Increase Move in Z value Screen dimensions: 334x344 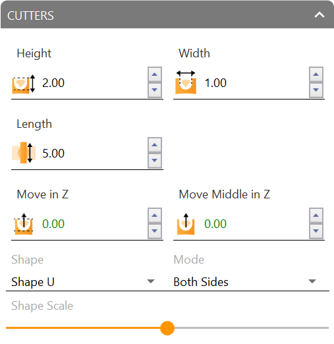coord(155,215)
